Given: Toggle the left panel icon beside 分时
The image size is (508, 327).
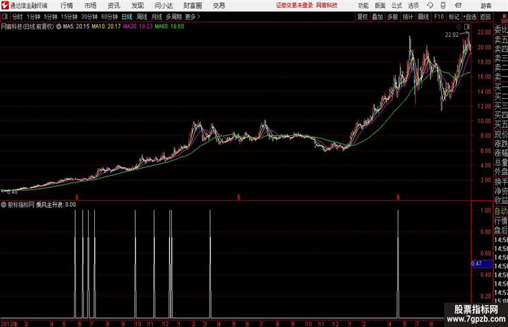Looking at the screenshot, I should tap(5, 16).
